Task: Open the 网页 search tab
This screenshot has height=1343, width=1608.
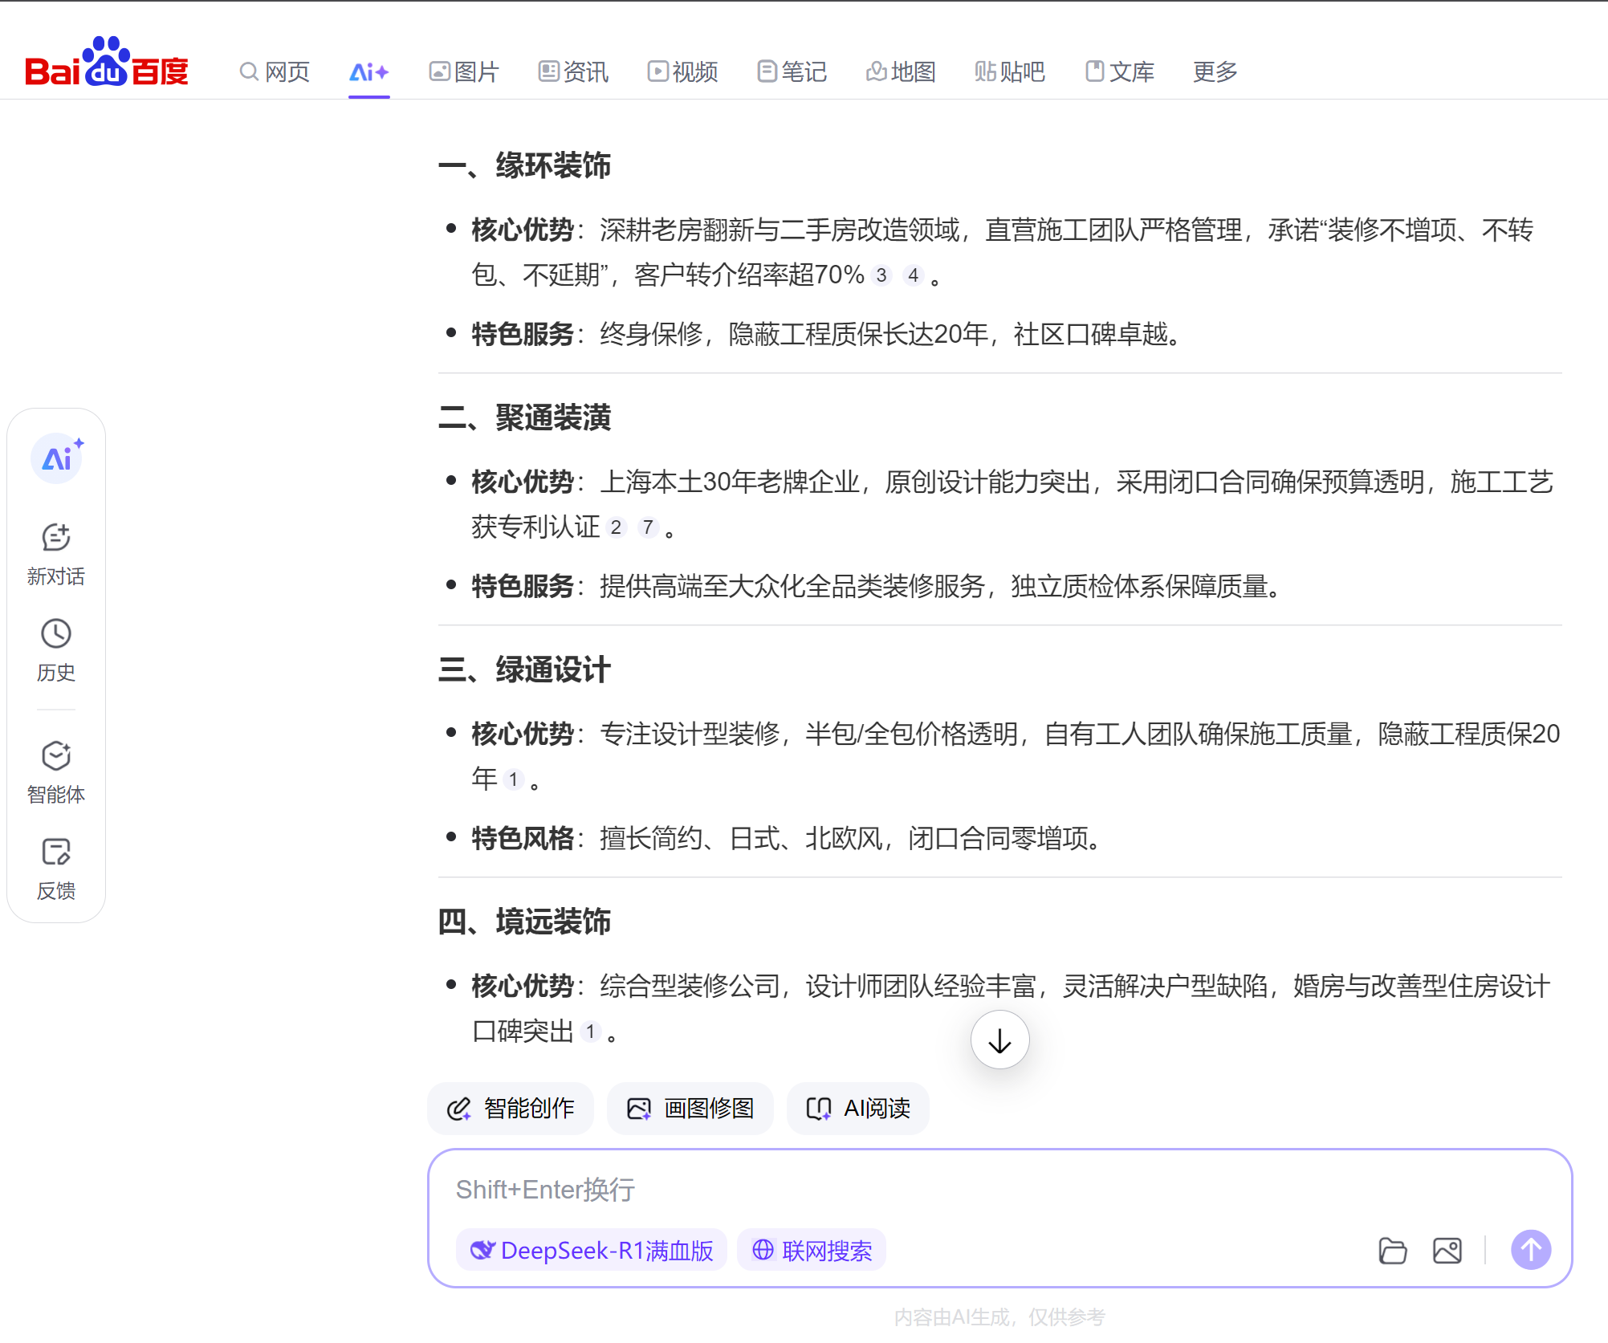Action: click(275, 72)
